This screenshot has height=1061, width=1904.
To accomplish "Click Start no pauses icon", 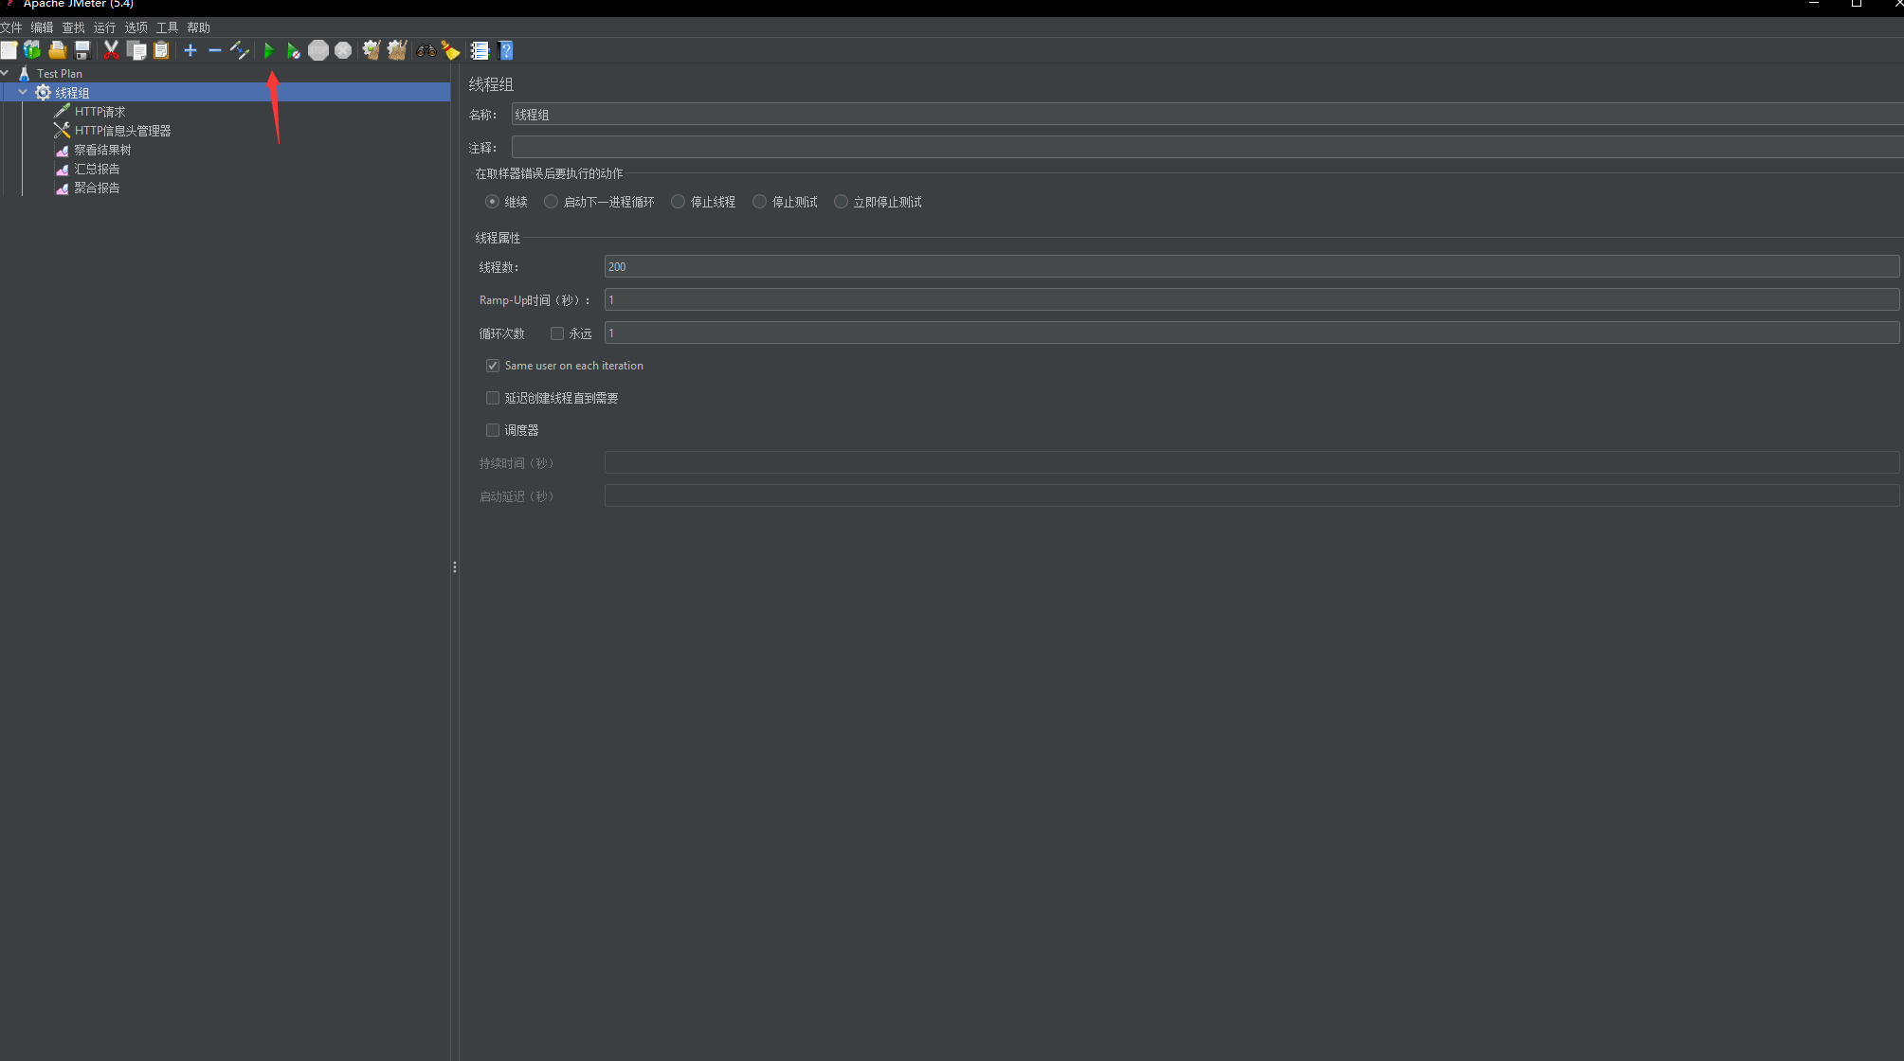I will [294, 50].
